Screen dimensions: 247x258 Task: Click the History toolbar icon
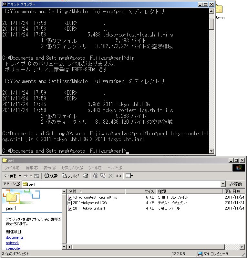86,176
